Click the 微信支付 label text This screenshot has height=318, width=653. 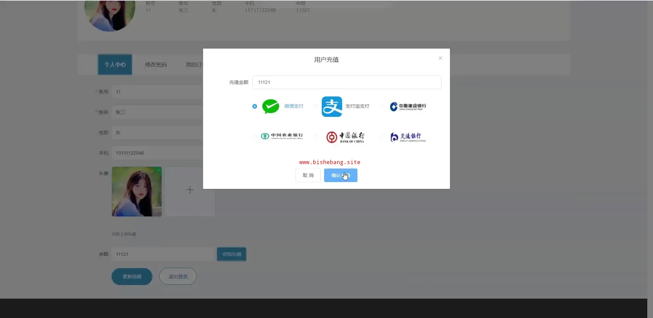294,106
